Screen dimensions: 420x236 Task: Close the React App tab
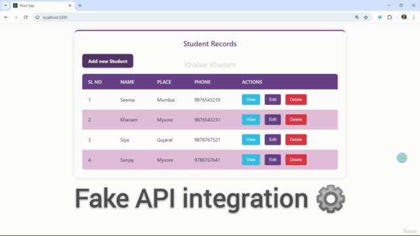[70, 5]
